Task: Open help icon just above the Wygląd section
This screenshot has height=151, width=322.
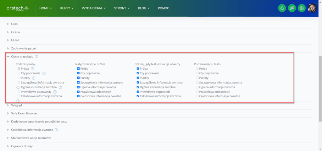Action: pos(18,101)
